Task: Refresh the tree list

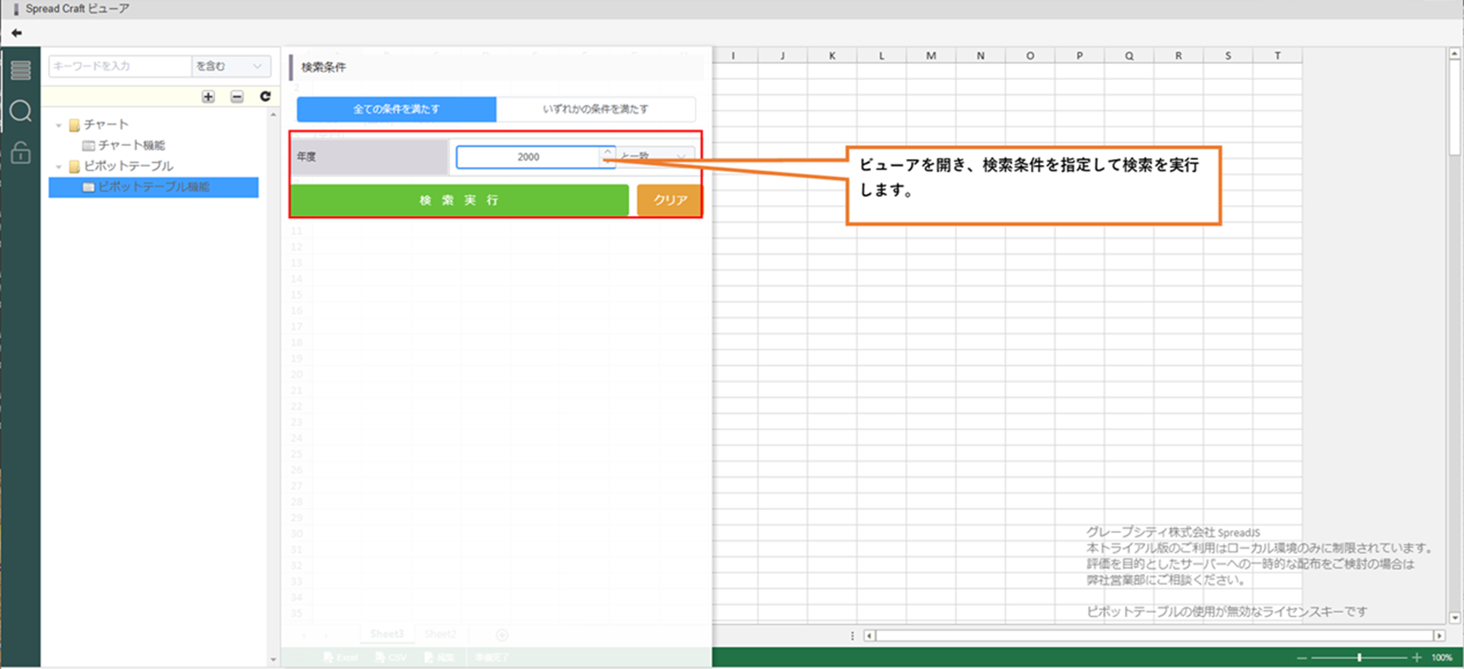Action: pos(265,97)
